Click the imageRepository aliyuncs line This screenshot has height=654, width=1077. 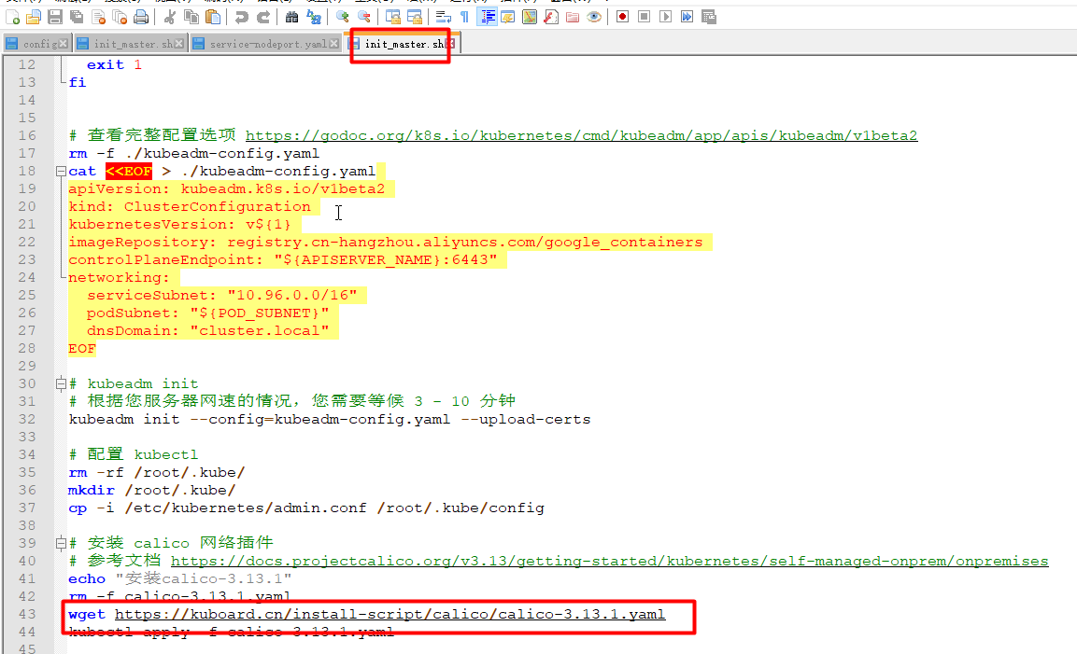[x=386, y=243]
